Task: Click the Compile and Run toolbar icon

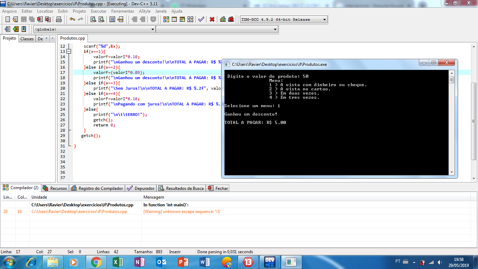Action: click(x=182, y=19)
